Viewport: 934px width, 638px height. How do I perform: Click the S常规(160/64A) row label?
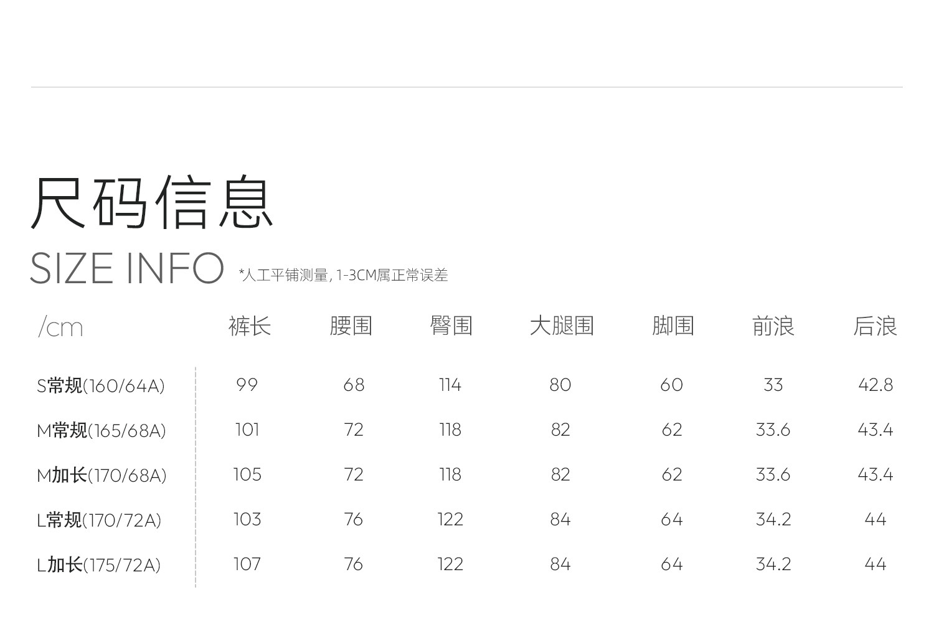(100, 386)
